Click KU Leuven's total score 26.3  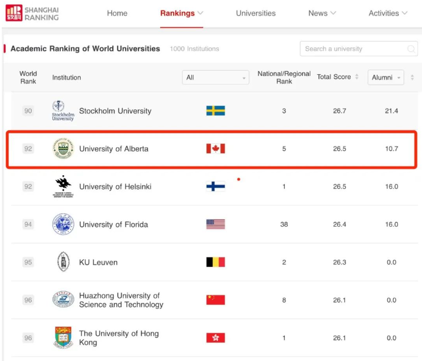click(340, 262)
